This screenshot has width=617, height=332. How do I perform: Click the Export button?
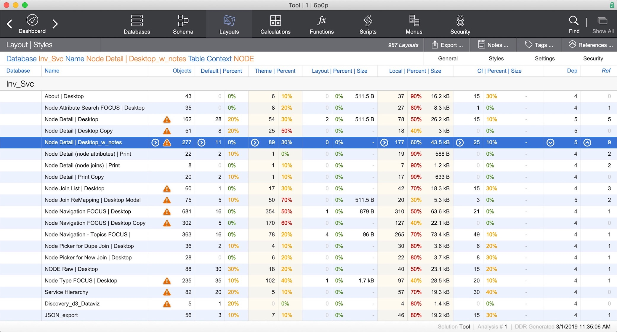447,45
